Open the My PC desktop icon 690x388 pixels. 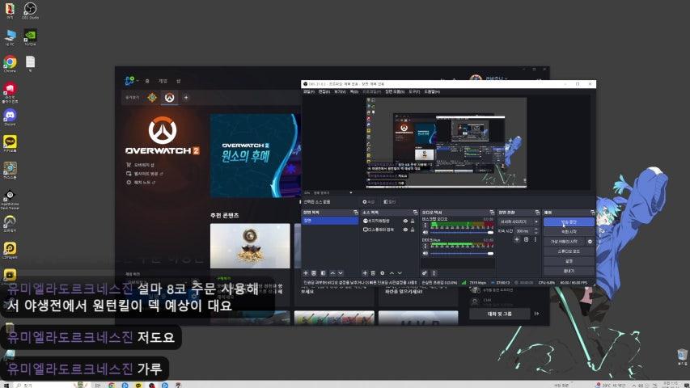click(x=10, y=37)
